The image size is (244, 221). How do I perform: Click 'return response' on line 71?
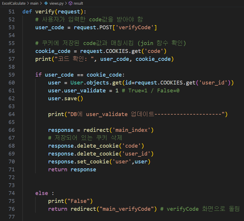point(72,170)
